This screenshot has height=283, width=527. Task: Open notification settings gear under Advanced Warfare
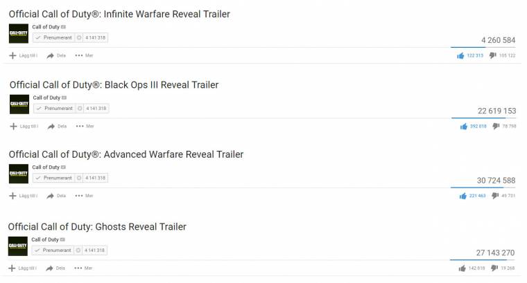click(79, 178)
